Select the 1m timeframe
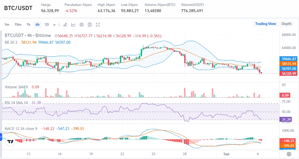Image resolution: width=299 pixels, height=159 pixels. point(7,25)
